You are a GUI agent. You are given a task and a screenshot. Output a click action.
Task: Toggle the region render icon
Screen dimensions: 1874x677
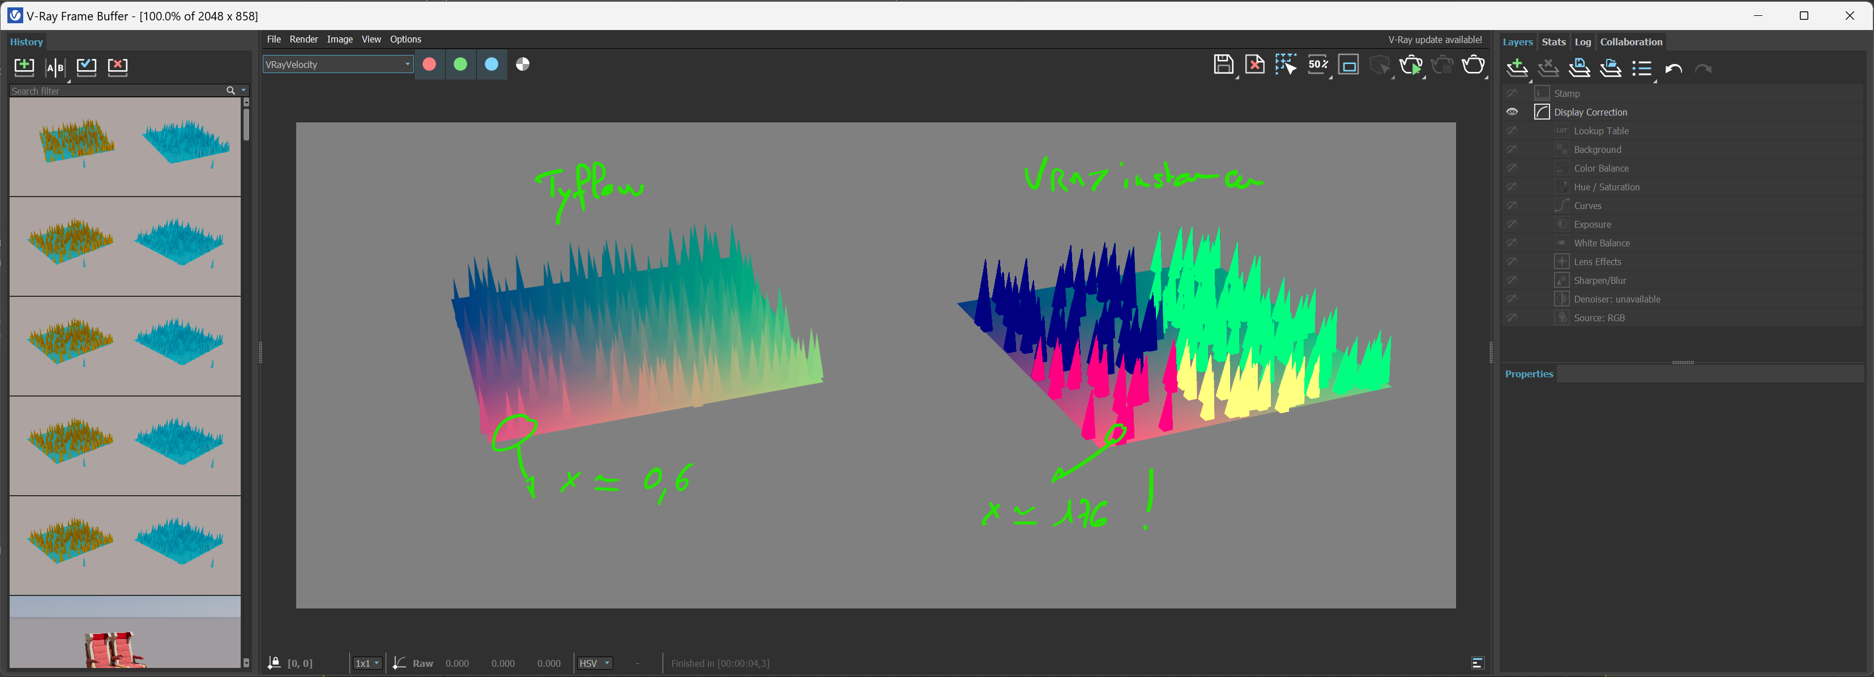(1348, 66)
